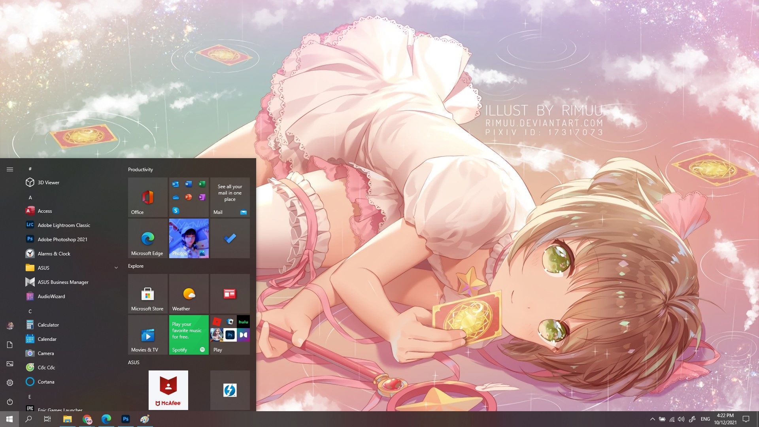Image resolution: width=759 pixels, height=427 pixels.
Task: Launch Adobe Photoshop 2021 from app list
Action: [71, 239]
